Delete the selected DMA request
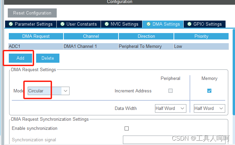Screen dimensions: 235x145 click(48, 58)
